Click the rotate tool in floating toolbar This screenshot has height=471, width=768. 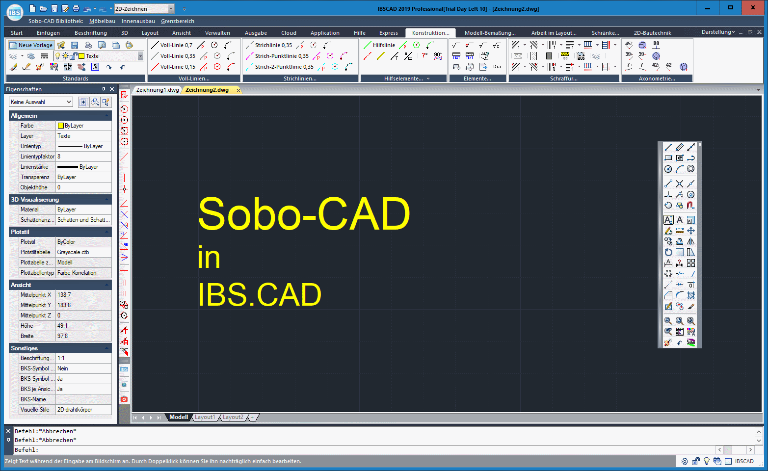668,252
